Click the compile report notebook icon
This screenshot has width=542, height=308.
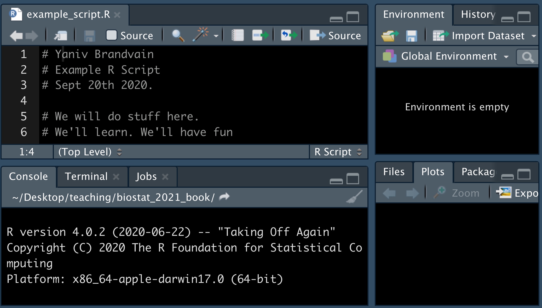pos(238,35)
